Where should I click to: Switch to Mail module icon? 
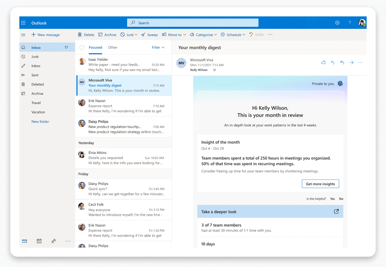[x=25, y=241]
